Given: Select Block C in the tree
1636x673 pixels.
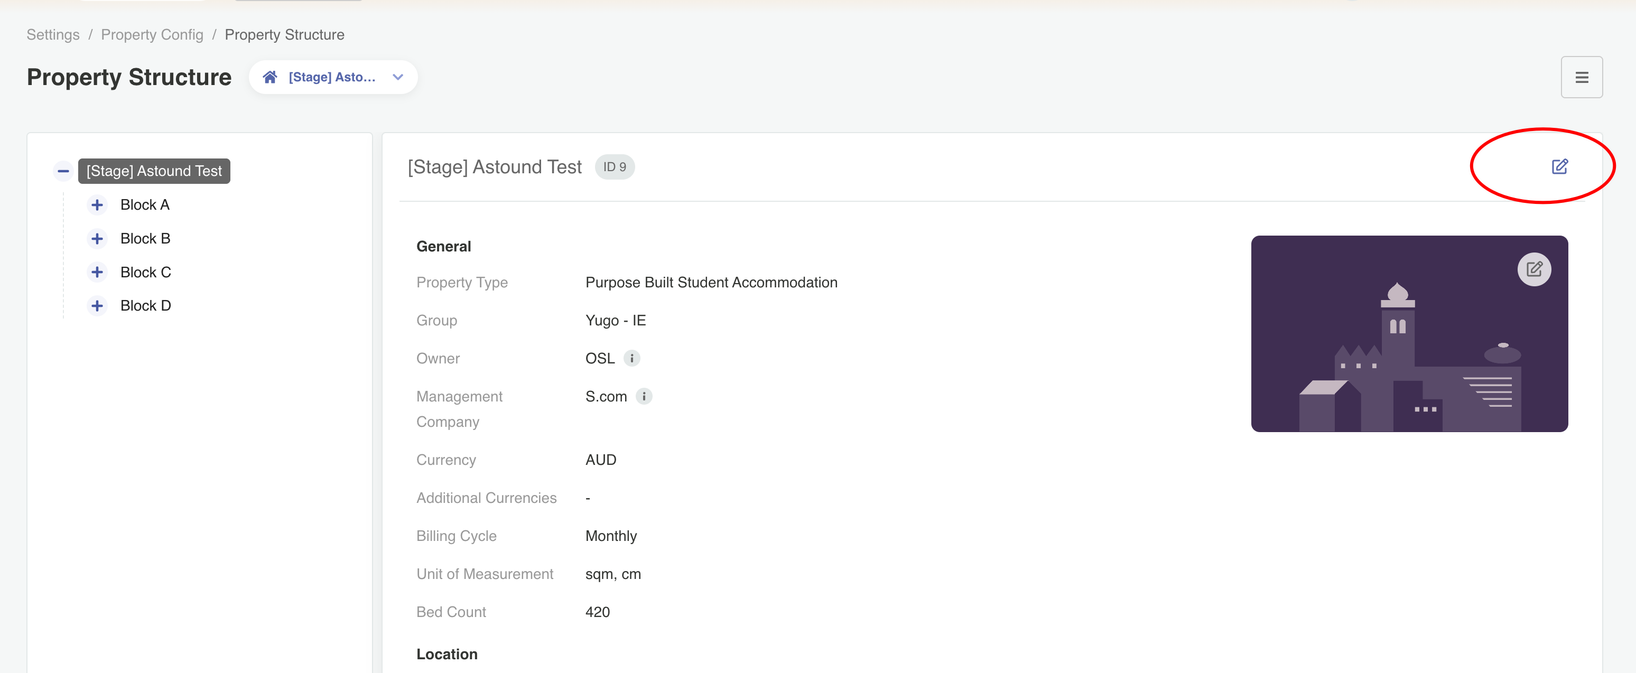Looking at the screenshot, I should (145, 273).
